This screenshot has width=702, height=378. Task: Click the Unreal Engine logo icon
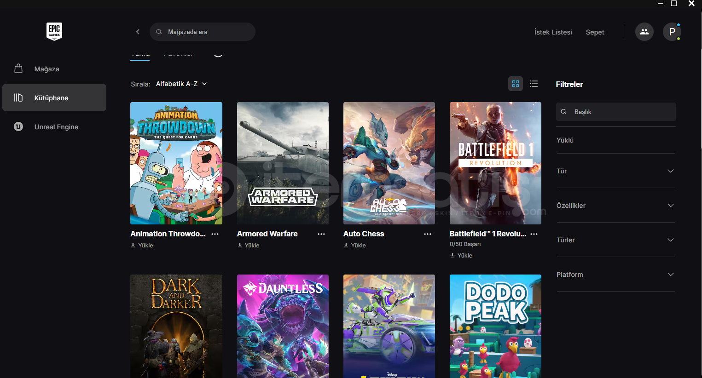click(x=18, y=126)
